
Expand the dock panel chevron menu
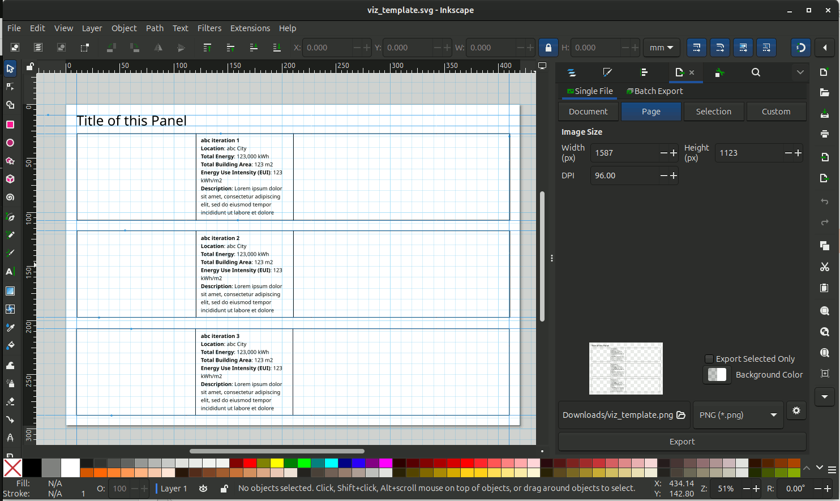coord(800,72)
